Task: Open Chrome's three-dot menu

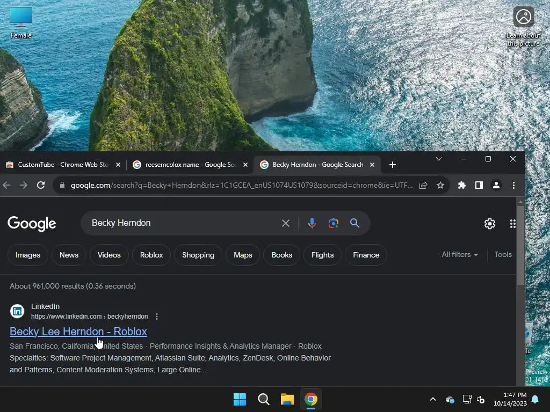Action: pyautogui.click(x=513, y=185)
